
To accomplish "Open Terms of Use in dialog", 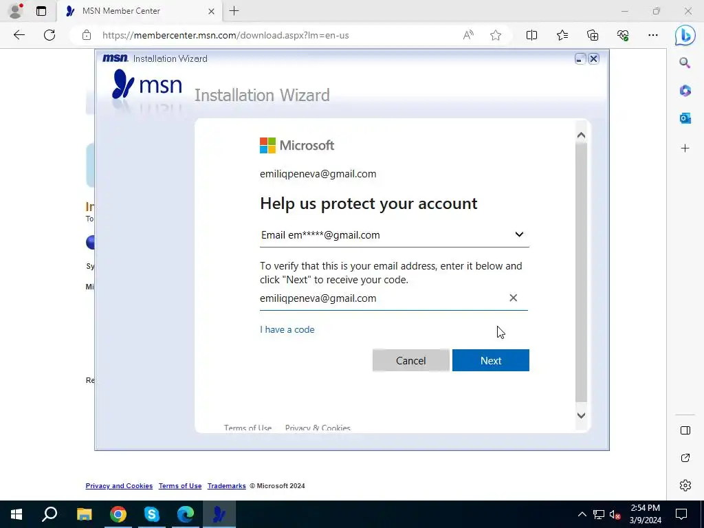I will click(x=247, y=428).
